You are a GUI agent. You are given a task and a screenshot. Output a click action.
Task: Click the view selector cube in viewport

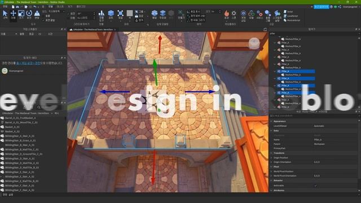pos(254,43)
